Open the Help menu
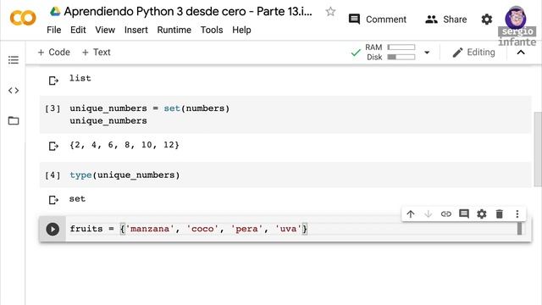542x305 pixels. (241, 30)
